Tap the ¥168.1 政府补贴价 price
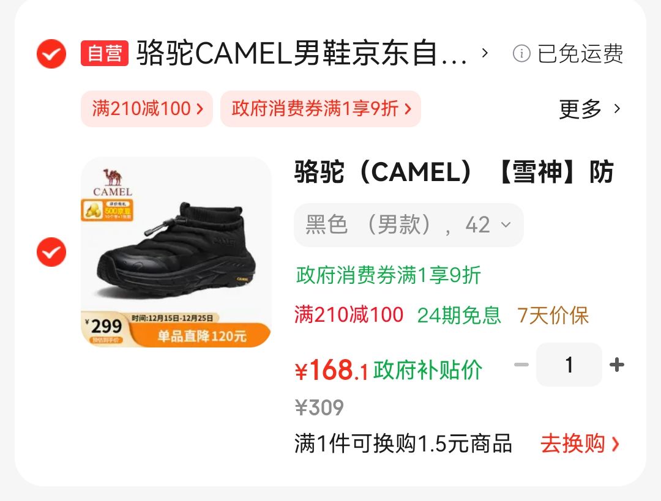 pos(388,370)
